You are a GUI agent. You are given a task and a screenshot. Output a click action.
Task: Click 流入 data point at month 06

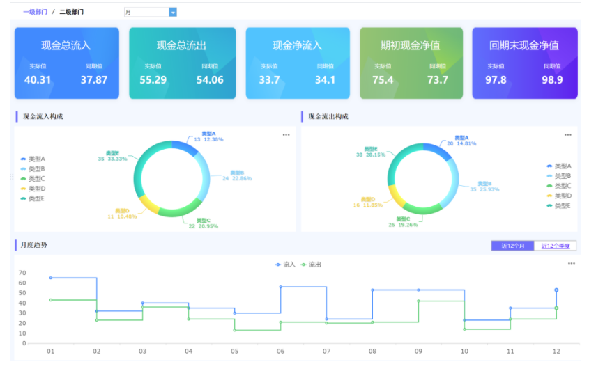281,287
